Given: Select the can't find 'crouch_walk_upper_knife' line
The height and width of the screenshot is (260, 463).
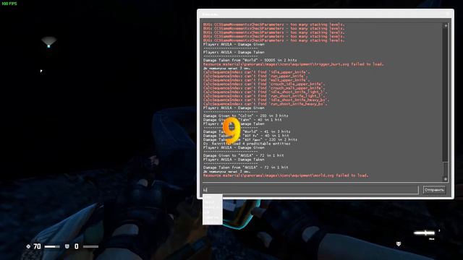Looking at the screenshot, I should (x=263, y=88).
